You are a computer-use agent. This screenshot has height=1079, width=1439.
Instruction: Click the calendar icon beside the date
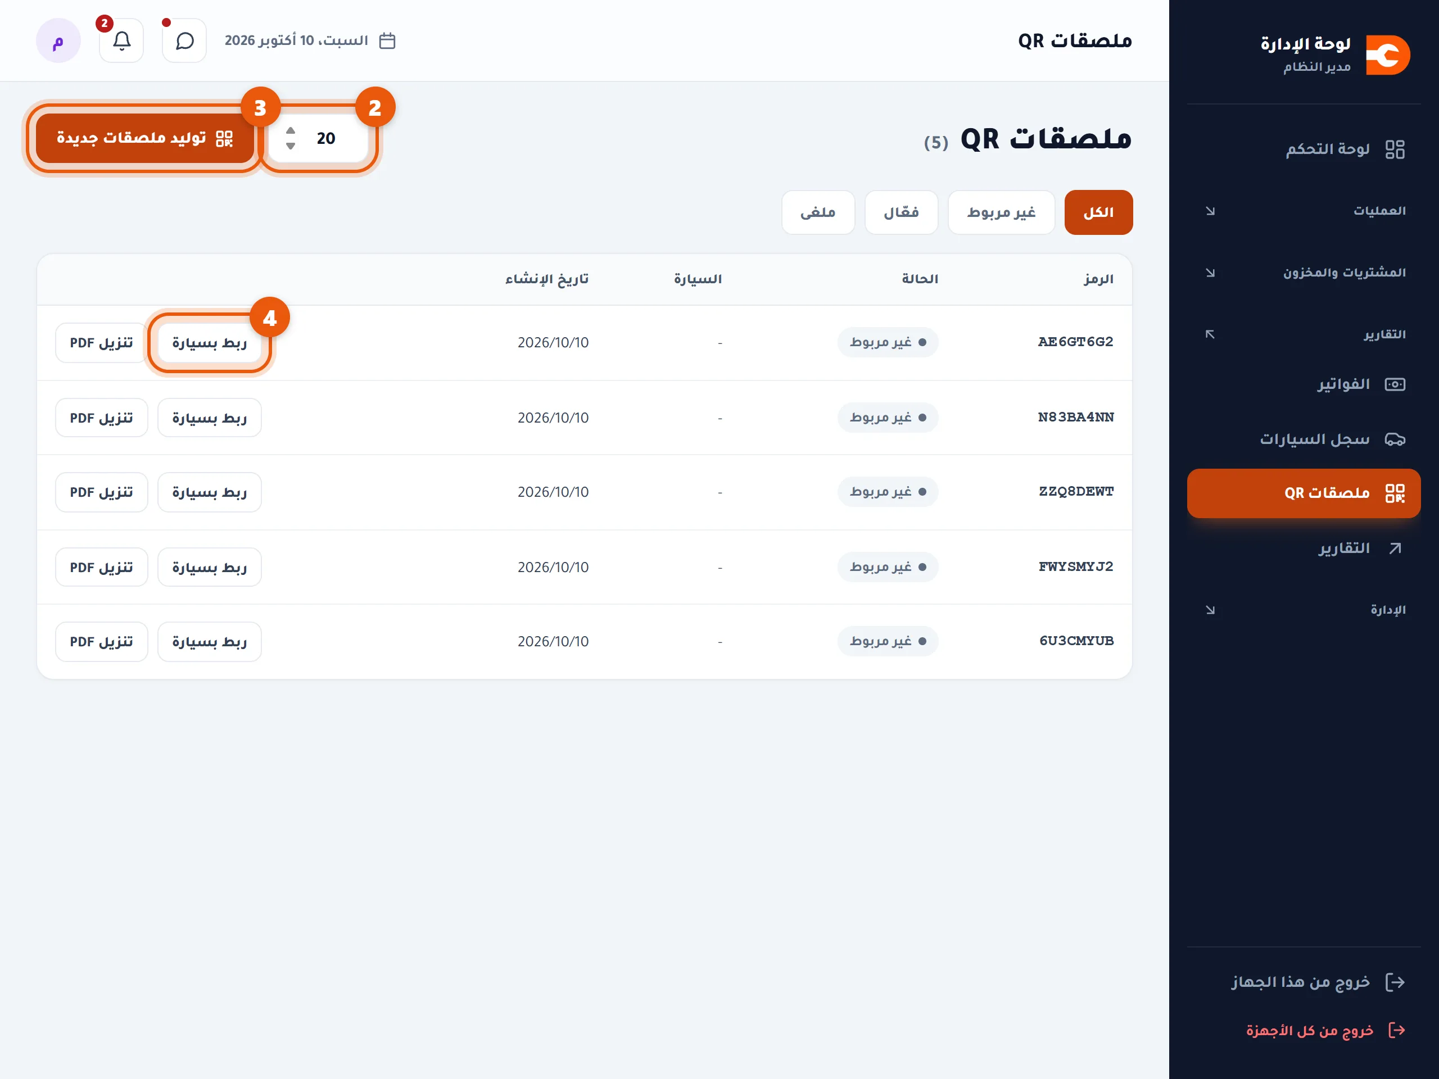click(x=387, y=40)
